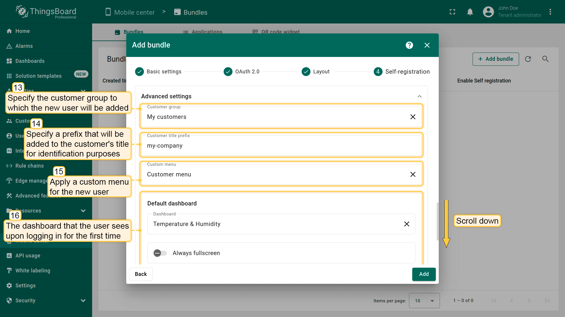Click the refresh bundles icon
Screen dimensions: 565x317
point(528,59)
